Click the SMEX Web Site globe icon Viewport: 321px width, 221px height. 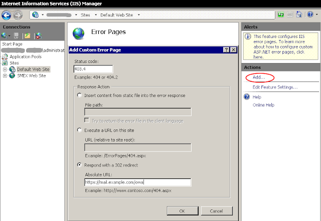[12, 75]
